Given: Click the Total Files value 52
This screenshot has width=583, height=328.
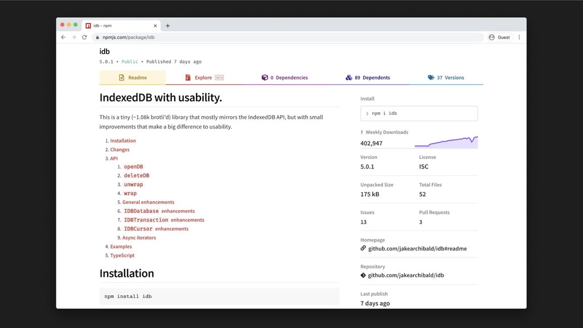Looking at the screenshot, I should (x=422, y=194).
